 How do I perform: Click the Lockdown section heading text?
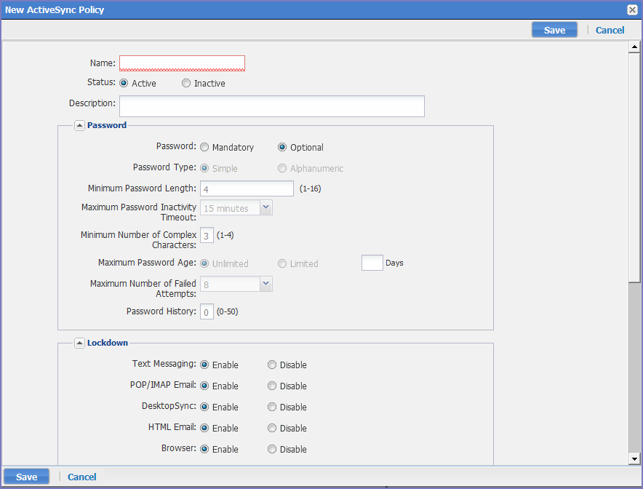click(108, 343)
